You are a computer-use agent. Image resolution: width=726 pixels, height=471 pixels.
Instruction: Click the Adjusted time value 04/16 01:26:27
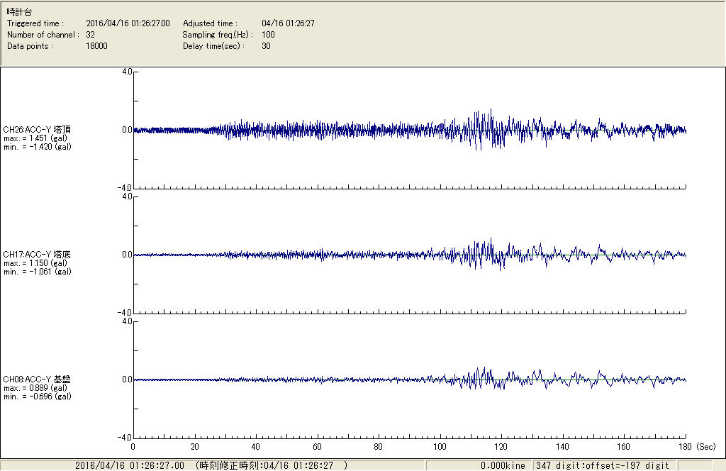tap(288, 23)
